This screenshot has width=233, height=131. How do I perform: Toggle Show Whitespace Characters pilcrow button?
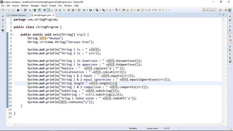point(64,10)
